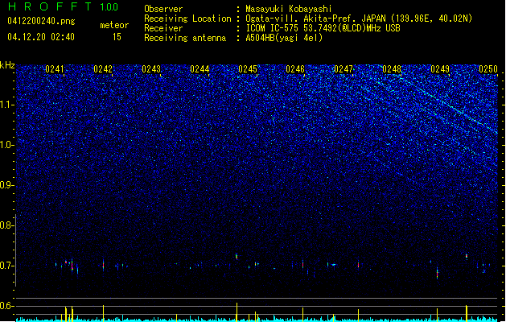Image resolution: width=506 pixels, height=322 pixels.
Task: Click the Observer label
Action: [163, 9]
